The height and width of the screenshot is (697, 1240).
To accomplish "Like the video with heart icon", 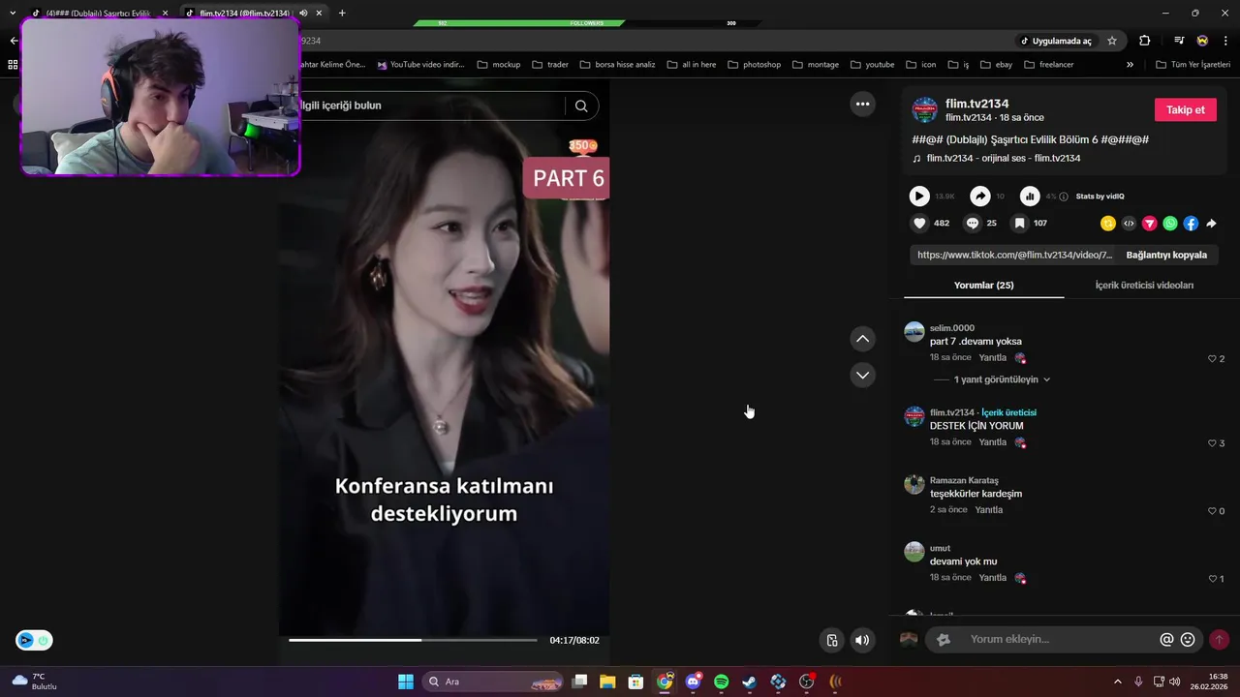I will 919,223.
